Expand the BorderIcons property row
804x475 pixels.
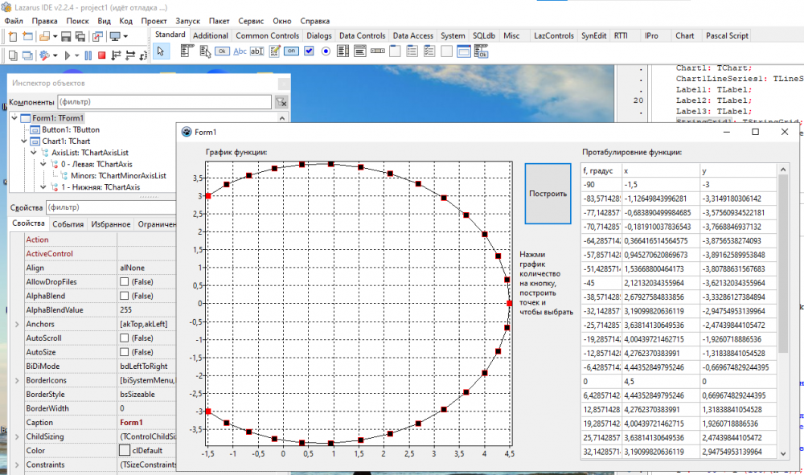click(x=17, y=379)
